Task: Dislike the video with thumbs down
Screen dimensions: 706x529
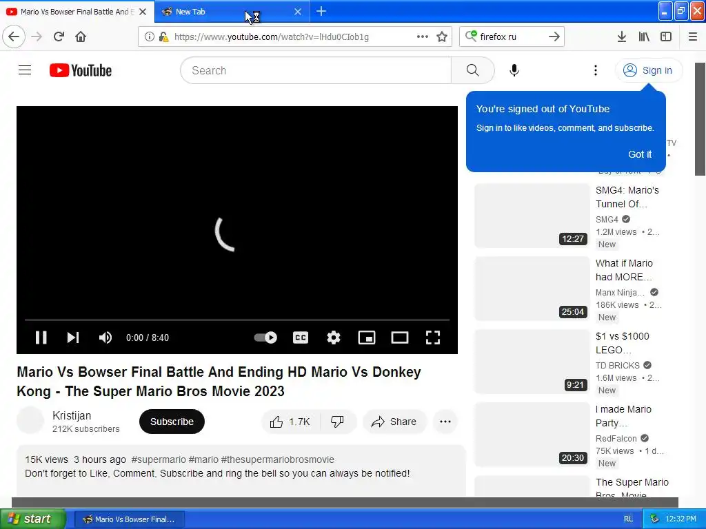Action: [338, 422]
